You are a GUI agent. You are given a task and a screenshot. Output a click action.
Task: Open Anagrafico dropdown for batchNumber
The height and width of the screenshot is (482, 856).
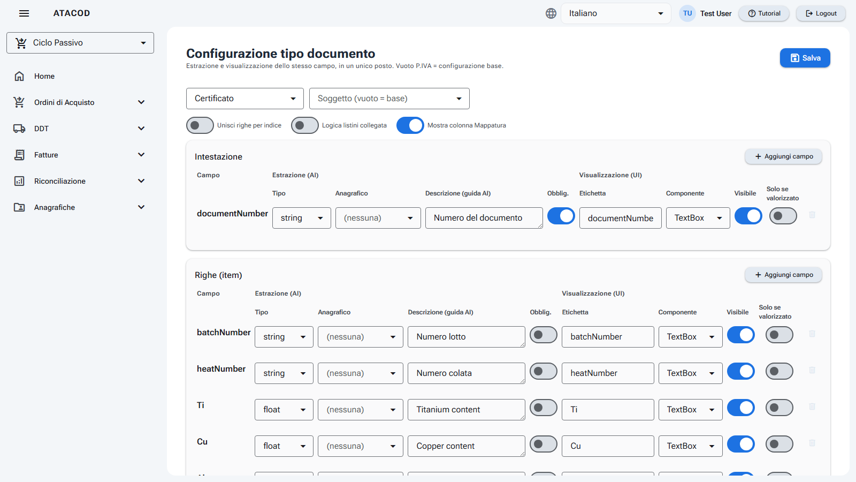click(361, 337)
